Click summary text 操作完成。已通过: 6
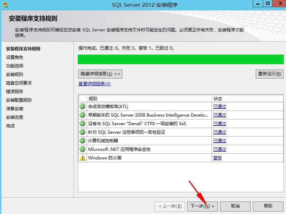 click(98, 48)
